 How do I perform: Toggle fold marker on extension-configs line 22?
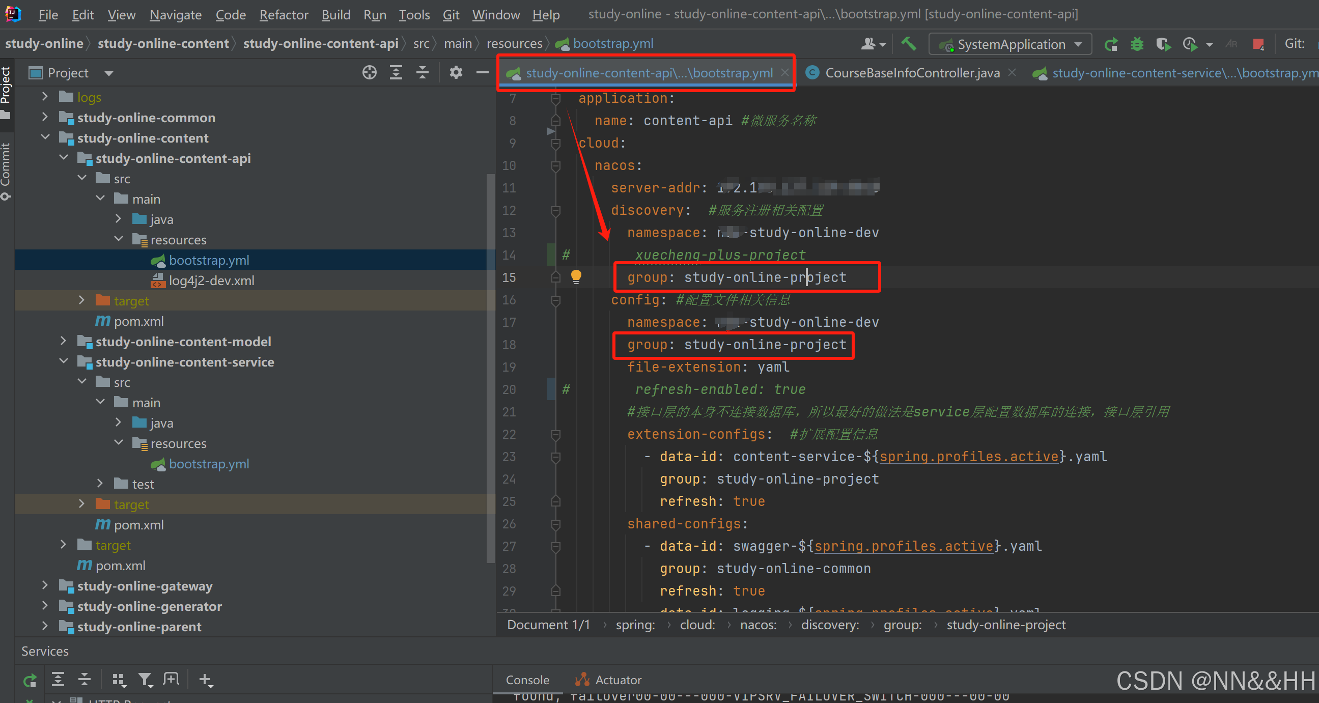pos(555,435)
